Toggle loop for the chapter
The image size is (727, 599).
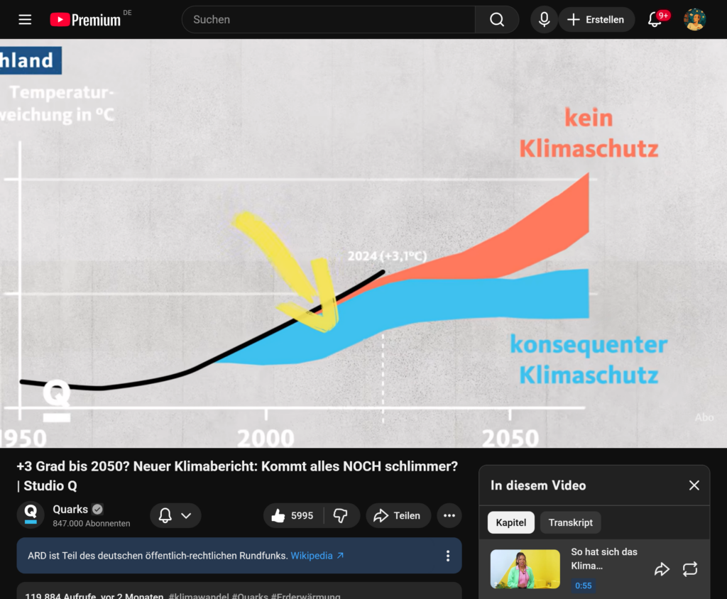tap(690, 569)
